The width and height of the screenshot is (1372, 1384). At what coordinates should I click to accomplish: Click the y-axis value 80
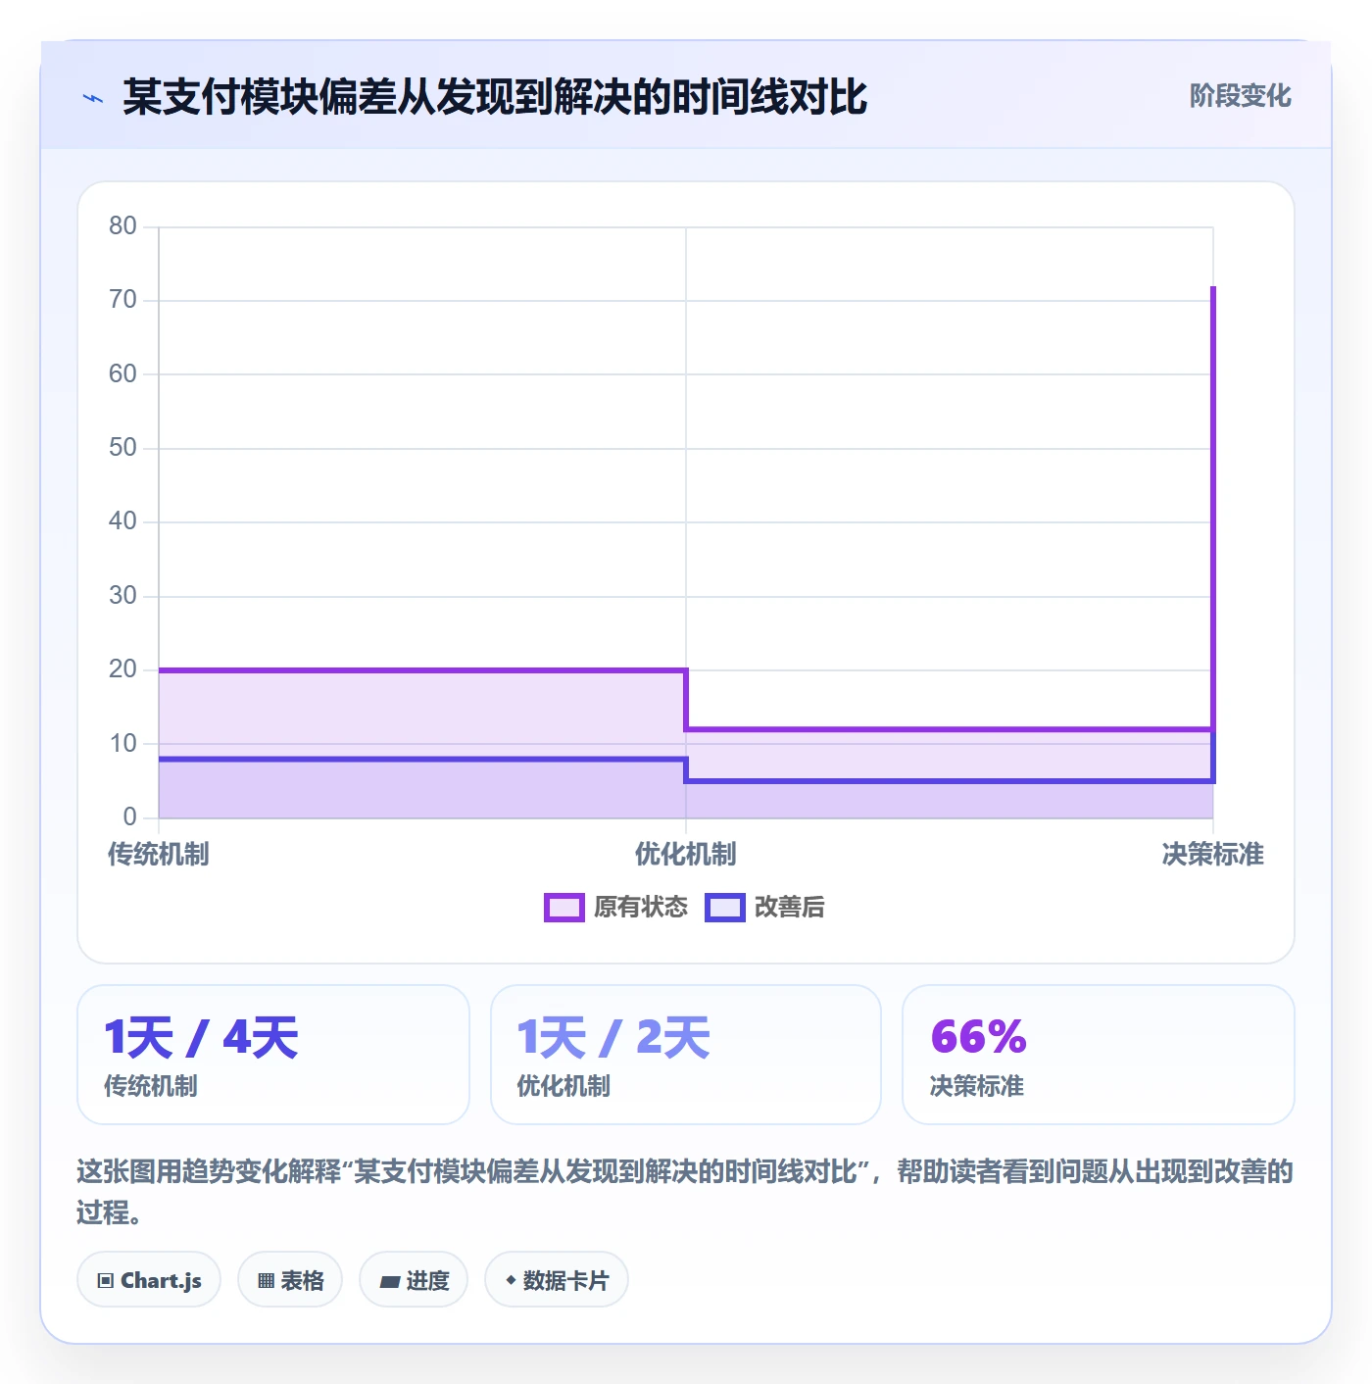pos(122,226)
